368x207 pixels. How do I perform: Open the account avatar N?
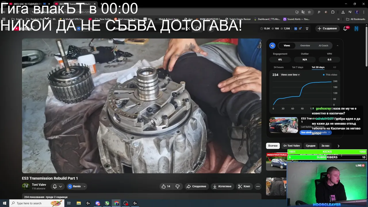(x=356, y=28)
